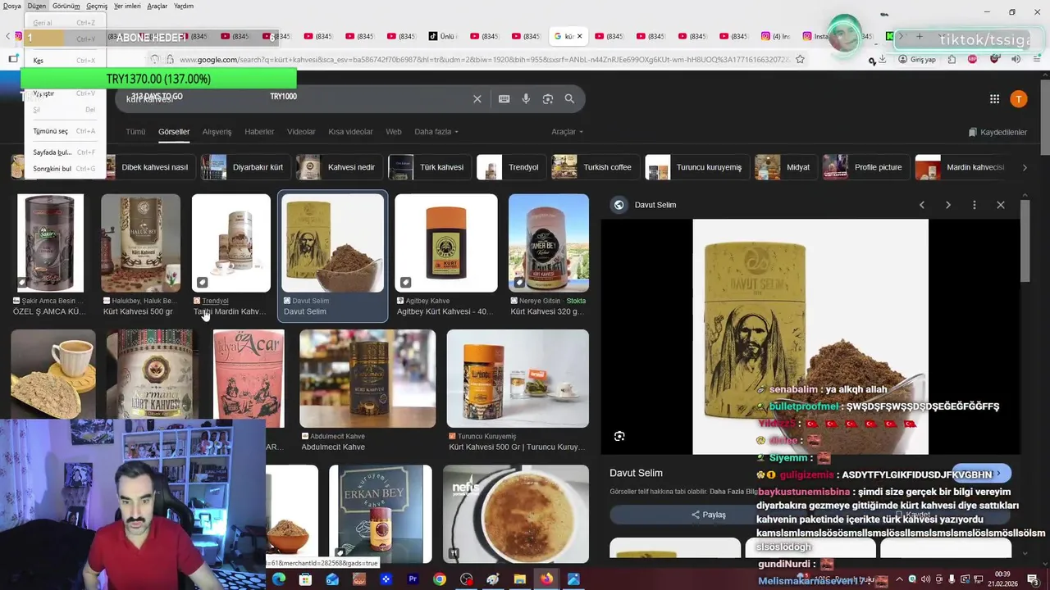Open the Yer imleri menu
Image resolution: width=1050 pixels, height=590 pixels.
pyautogui.click(x=127, y=6)
